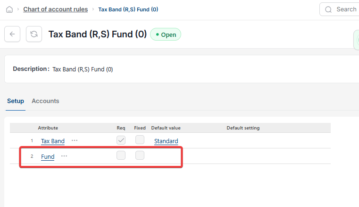Click the home icon in breadcrumb
The width and height of the screenshot is (359, 207).
[x=9, y=9]
